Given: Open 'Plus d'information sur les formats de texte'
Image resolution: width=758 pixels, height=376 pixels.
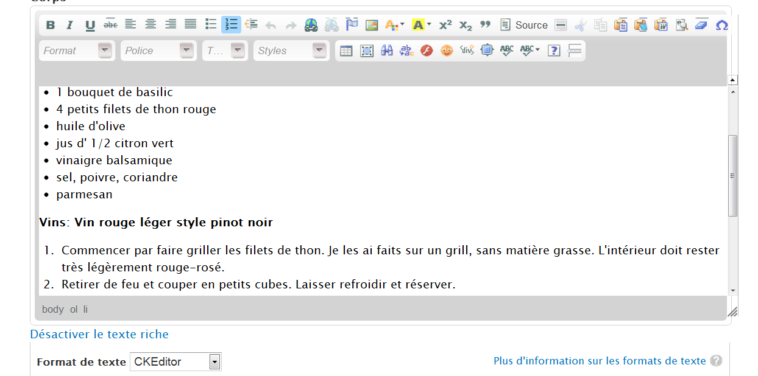Looking at the screenshot, I should click(600, 361).
